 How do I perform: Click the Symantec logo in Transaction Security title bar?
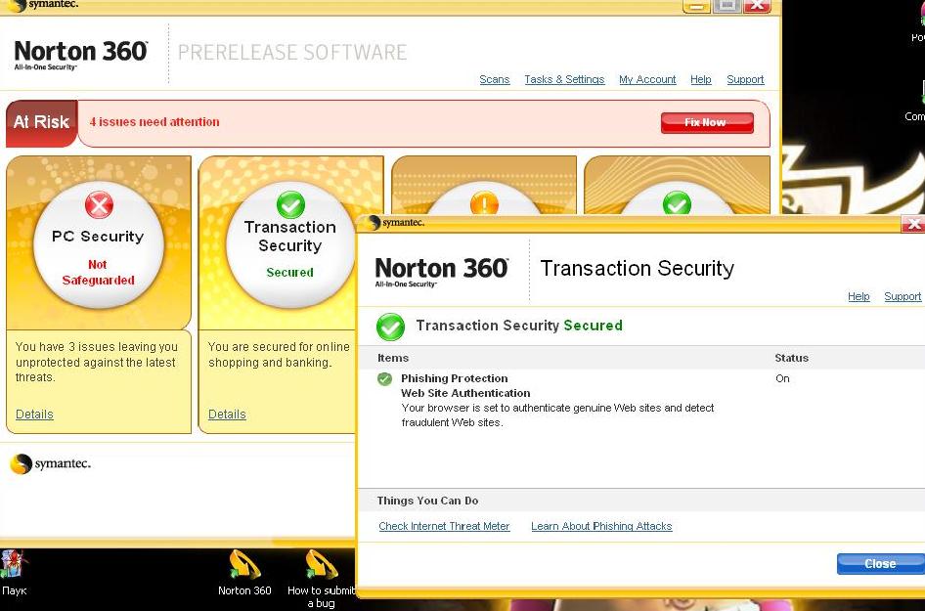point(395,222)
